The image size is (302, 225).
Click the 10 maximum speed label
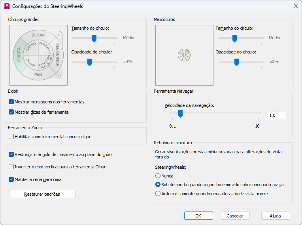click(x=257, y=126)
